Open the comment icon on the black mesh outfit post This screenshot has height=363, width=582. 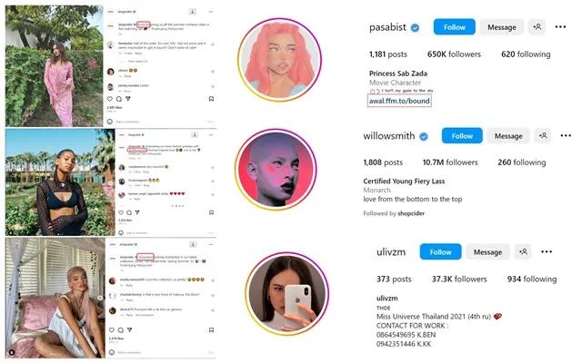point(129,212)
